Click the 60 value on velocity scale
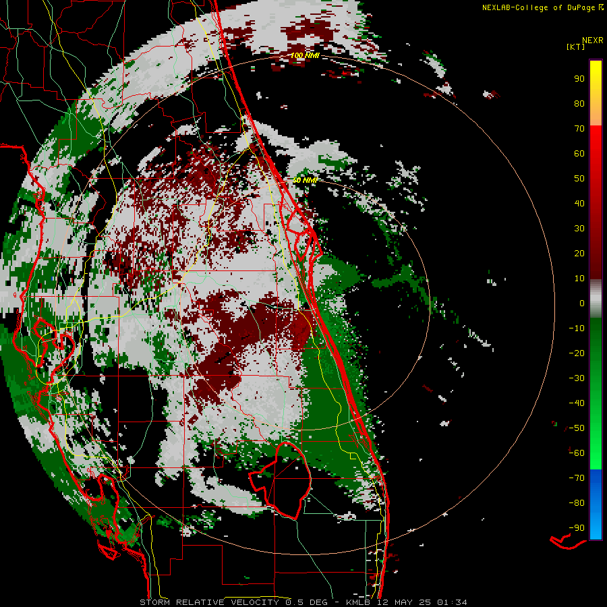Viewport: 607px width, 607px height. [x=579, y=154]
